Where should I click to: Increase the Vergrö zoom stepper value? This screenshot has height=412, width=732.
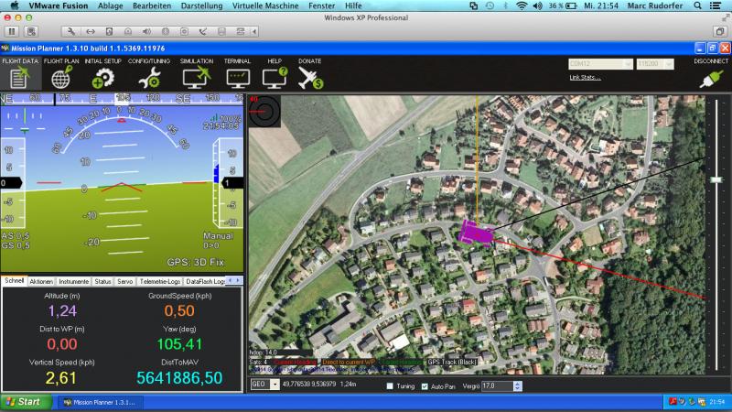(x=517, y=384)
